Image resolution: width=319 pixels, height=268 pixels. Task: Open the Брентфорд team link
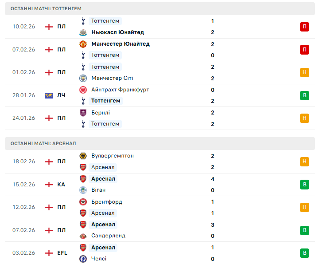point(107,202)
